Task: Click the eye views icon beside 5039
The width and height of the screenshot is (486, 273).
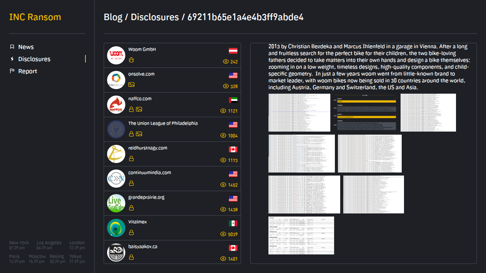Action: point(223,234)
